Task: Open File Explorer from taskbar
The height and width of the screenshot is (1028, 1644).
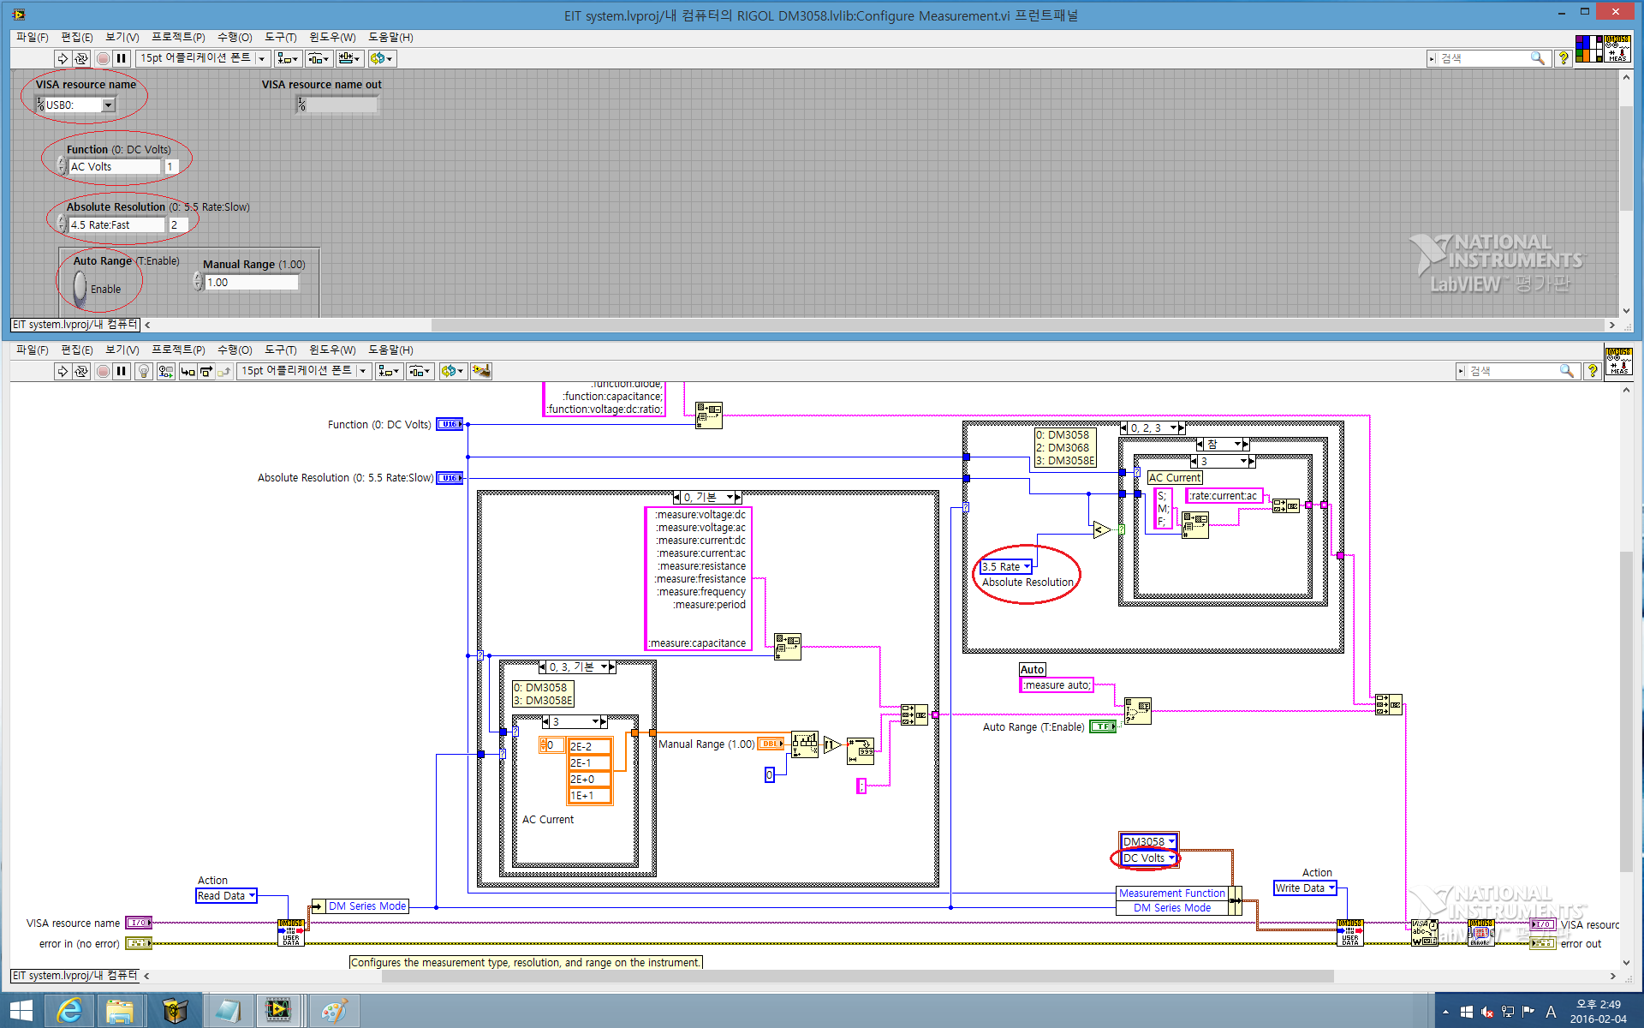Action: click(120, 1011)
